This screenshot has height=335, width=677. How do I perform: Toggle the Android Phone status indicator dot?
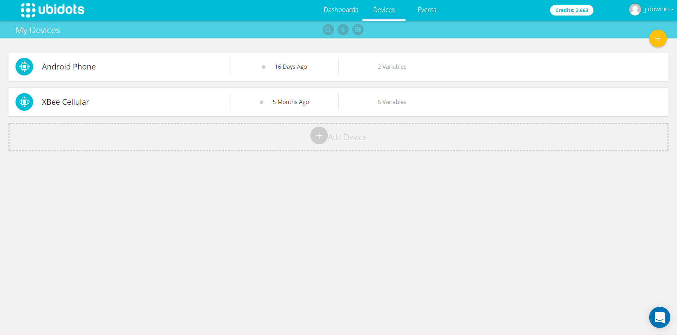pyautogui.click(x=263, y=67)
